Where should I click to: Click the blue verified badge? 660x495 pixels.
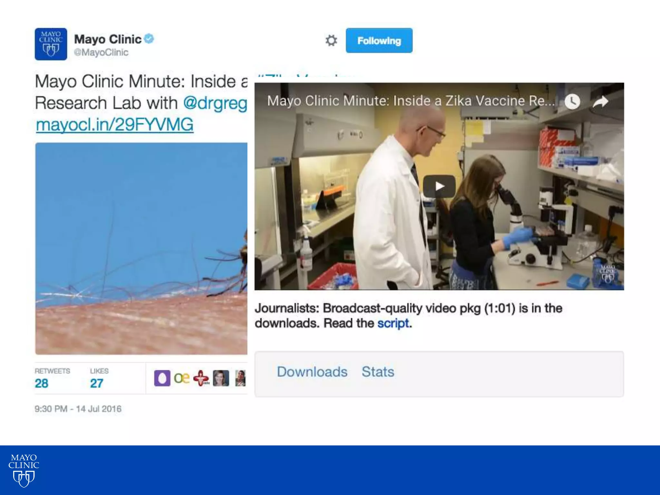149,39
